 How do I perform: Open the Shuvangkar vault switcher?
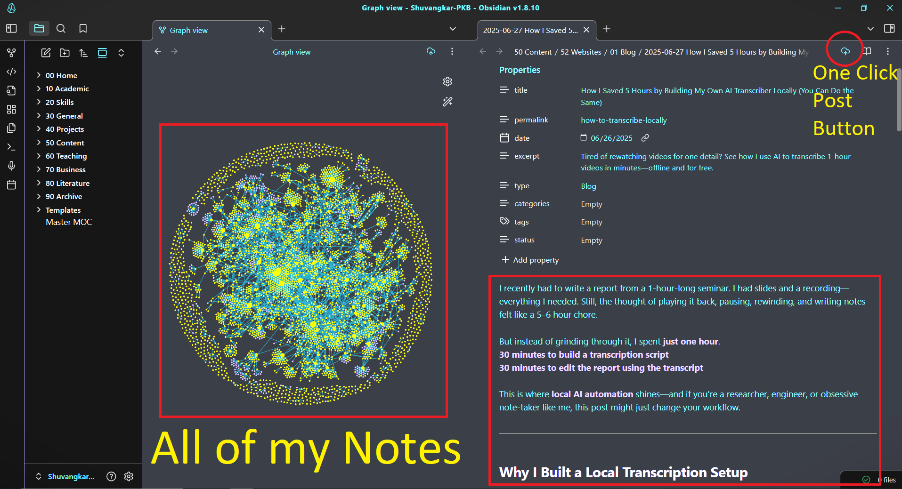click(x=66, y=476)
